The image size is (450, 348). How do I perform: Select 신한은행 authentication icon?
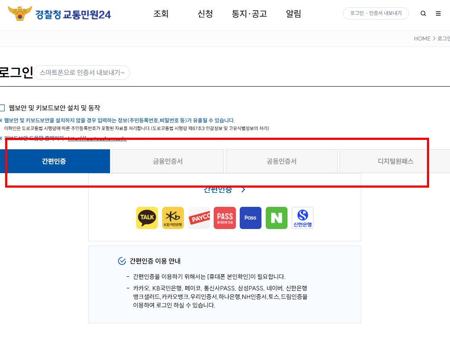302,217
